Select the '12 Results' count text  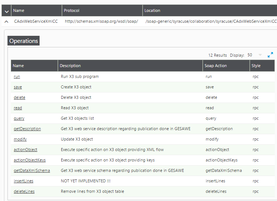[x=218, y=55]
